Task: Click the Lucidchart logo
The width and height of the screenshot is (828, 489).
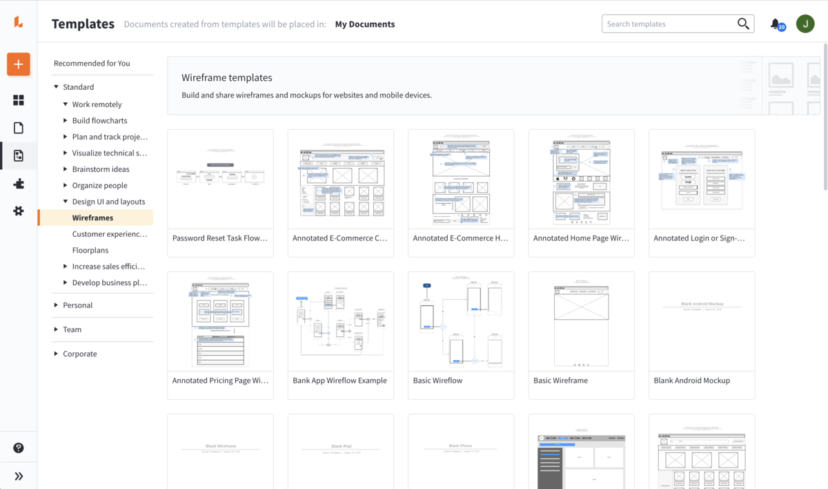Action: coord(18,21)
